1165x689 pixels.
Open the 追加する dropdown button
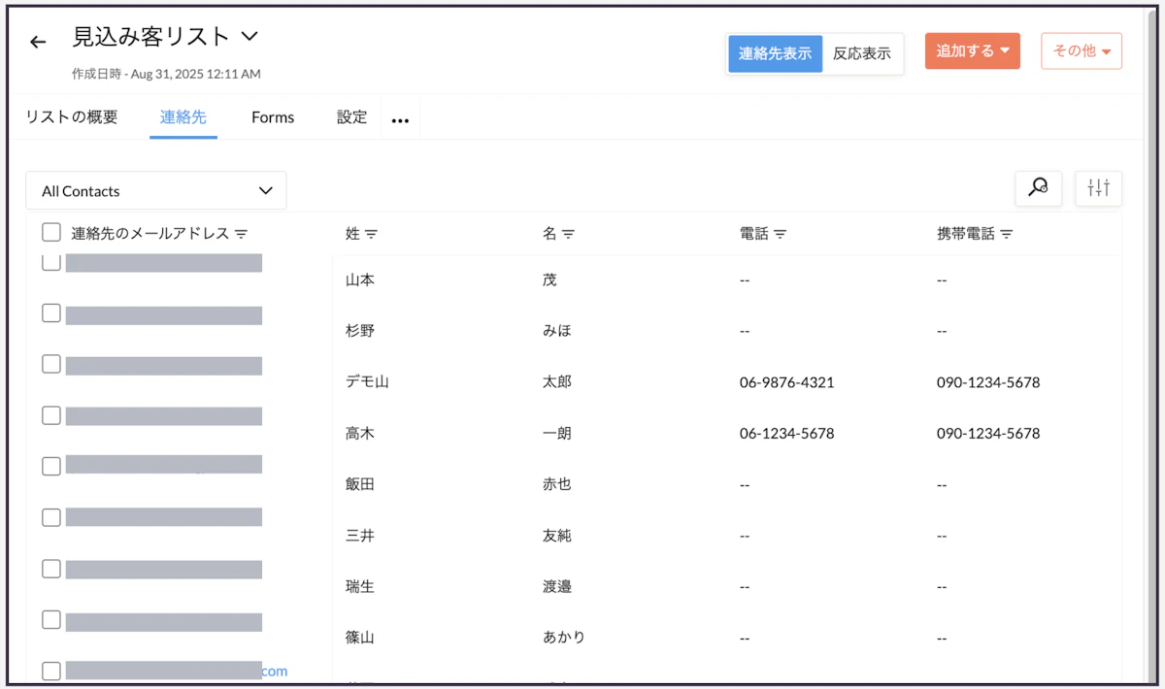pyautogui.click(x=973, y=50)
